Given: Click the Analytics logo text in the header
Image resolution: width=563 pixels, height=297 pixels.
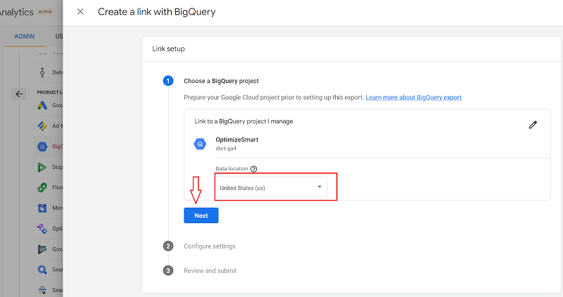Looking at the screenshot, I should [16, 12].
